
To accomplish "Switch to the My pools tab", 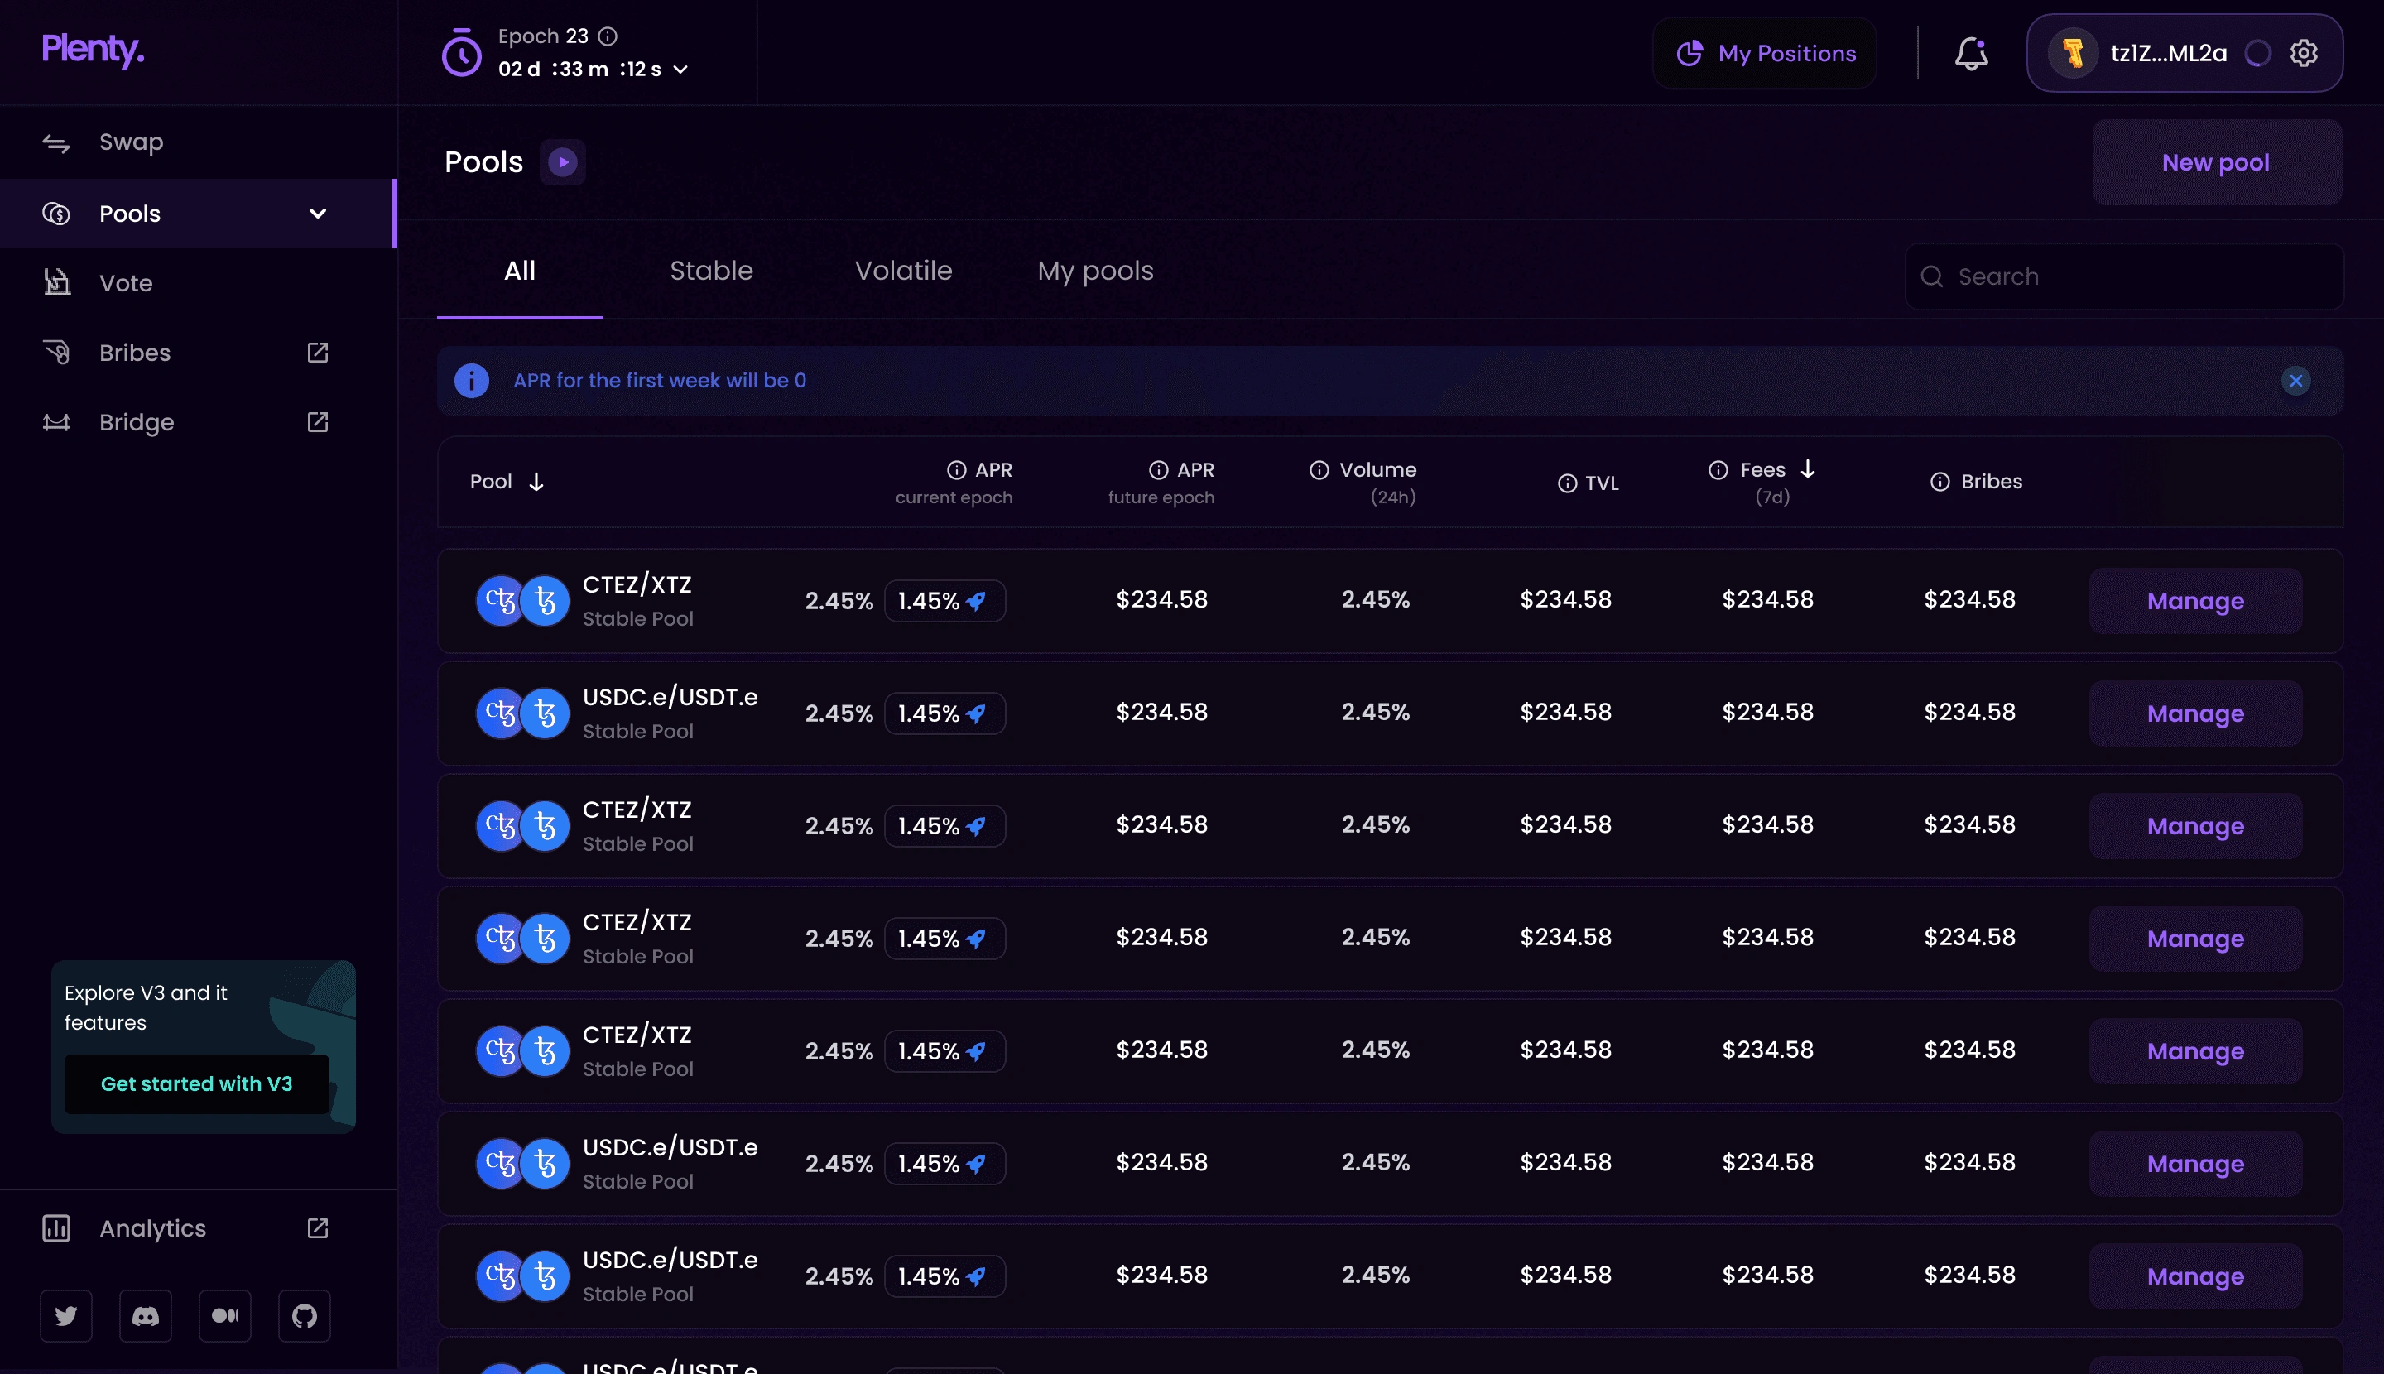I will [1095, 271].
